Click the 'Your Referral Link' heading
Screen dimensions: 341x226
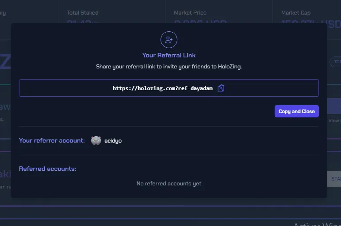169,55
